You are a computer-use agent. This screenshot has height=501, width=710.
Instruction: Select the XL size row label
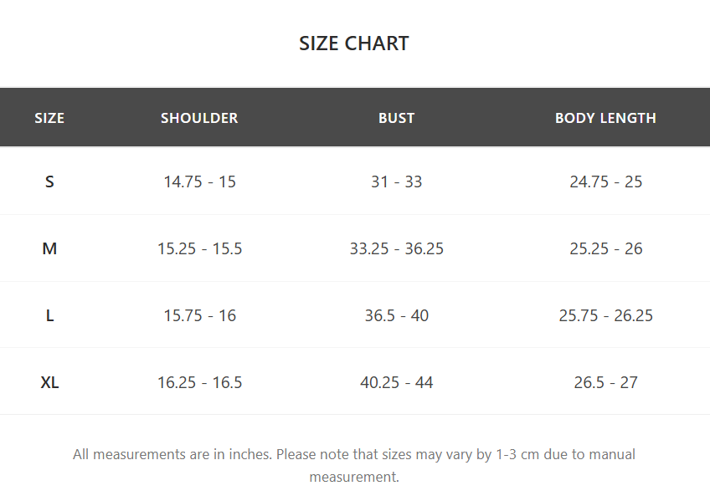(49, 382)
